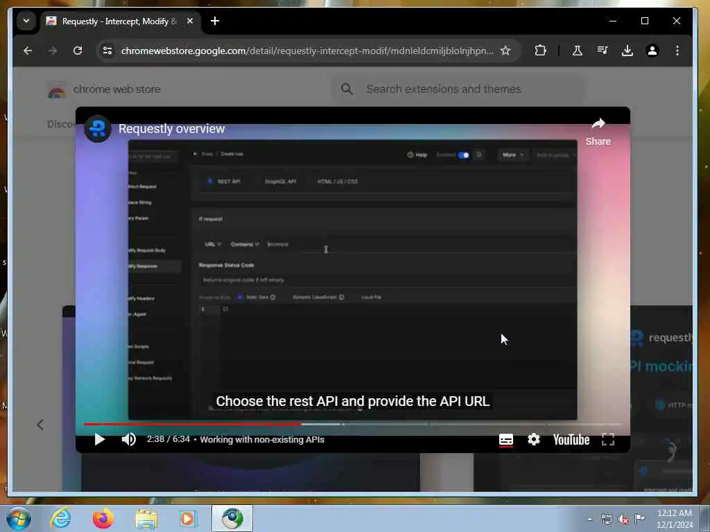Viewport: 710px width, 532px height.
Task: Select the Requestly browser tab
Action: 120,21
